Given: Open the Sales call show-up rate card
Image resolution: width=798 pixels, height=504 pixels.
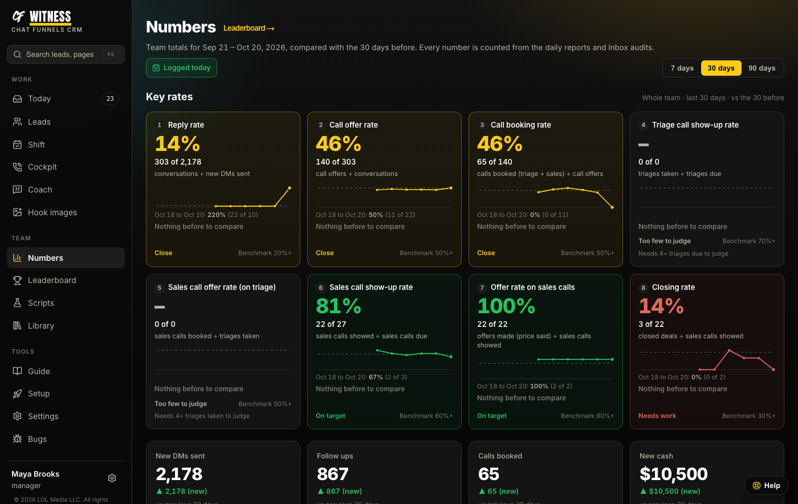Looking at the screenshot, I should click(x=384, y=352).
